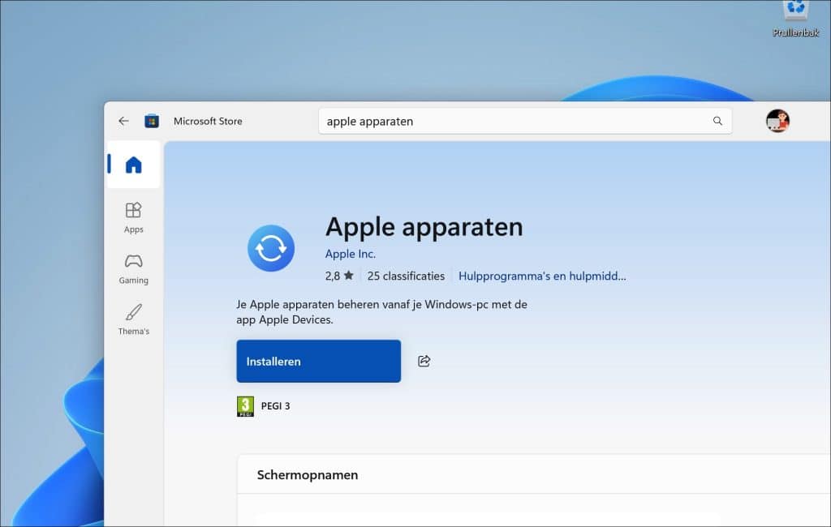This screenshot has width=831, height=527.
Task: Open the Thema's section
Action: pyautogui.click(x=134, y=319)
